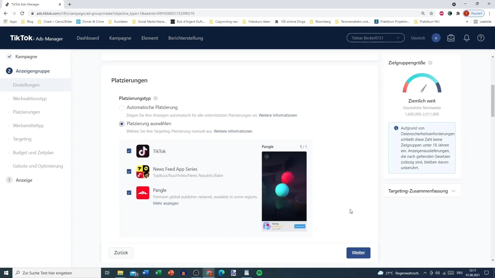The height and width of the screenshot is (278, 495).
Task: Open step 3 Anzeige in sidebar
Action: coord(24,180)
